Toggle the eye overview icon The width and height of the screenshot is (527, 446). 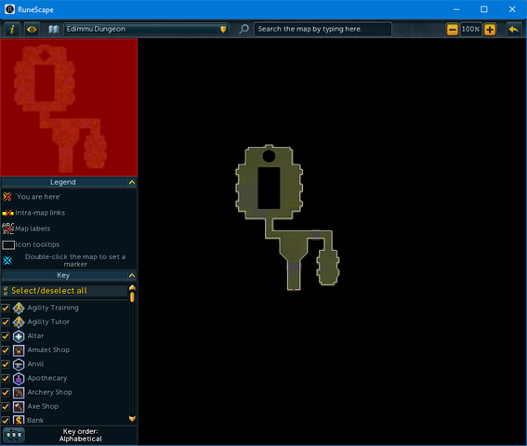pos(32,29)
